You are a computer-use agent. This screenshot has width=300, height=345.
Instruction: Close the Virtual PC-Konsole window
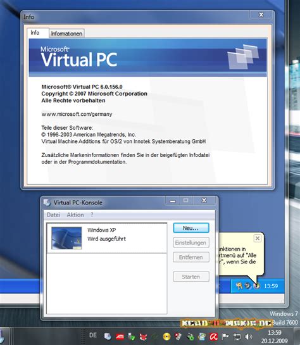(x=204, y=201)
